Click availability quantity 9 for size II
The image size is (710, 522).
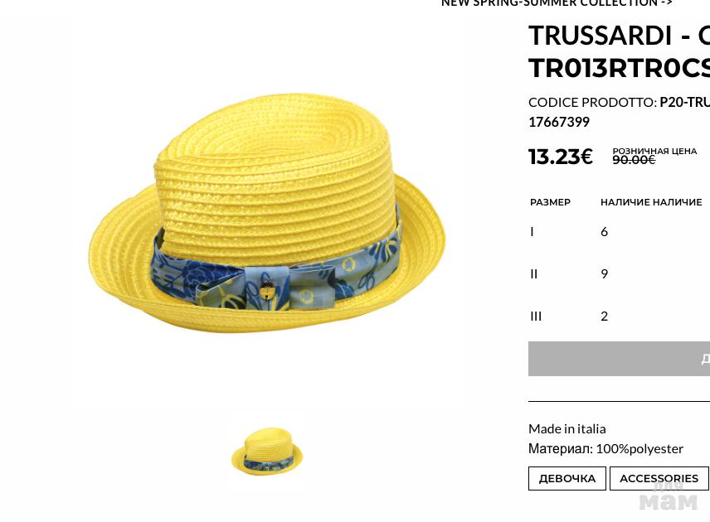coord(604,273)
